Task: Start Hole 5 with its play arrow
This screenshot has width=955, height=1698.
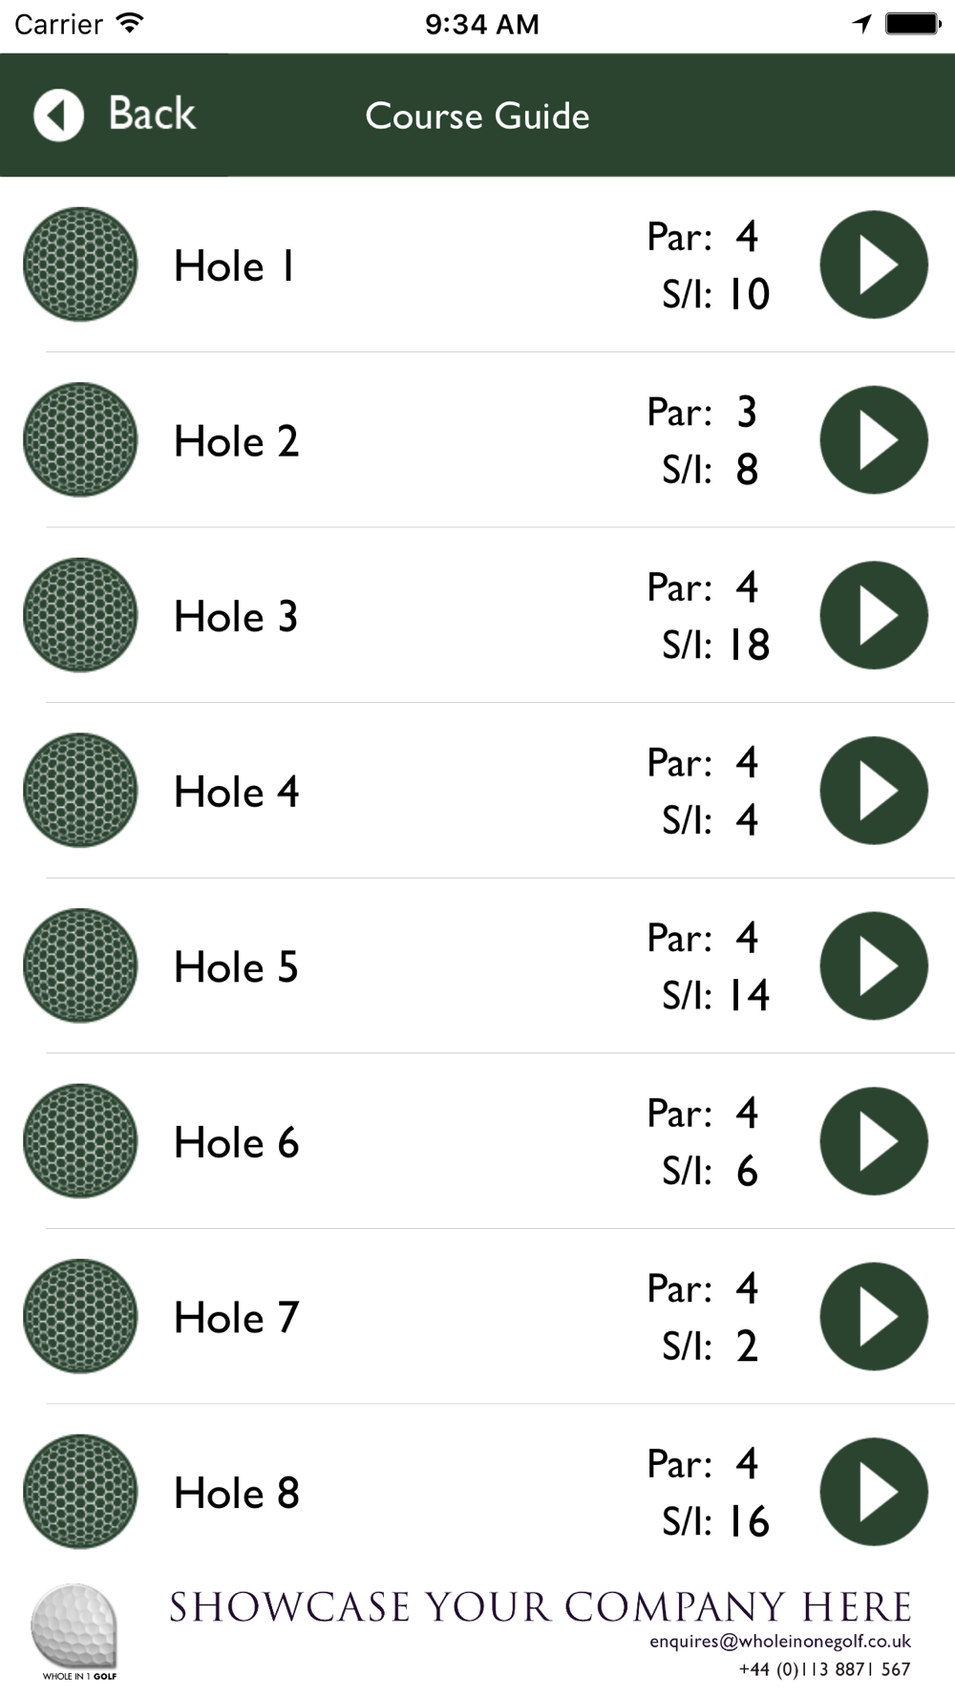Action: pos(874,966)
